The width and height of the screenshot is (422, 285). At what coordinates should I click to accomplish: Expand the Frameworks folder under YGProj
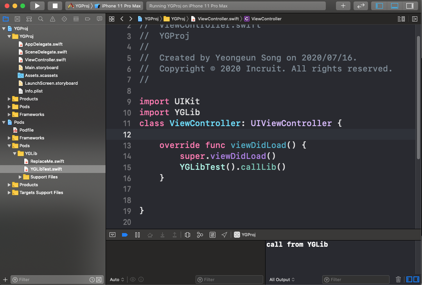coord(9,114)
